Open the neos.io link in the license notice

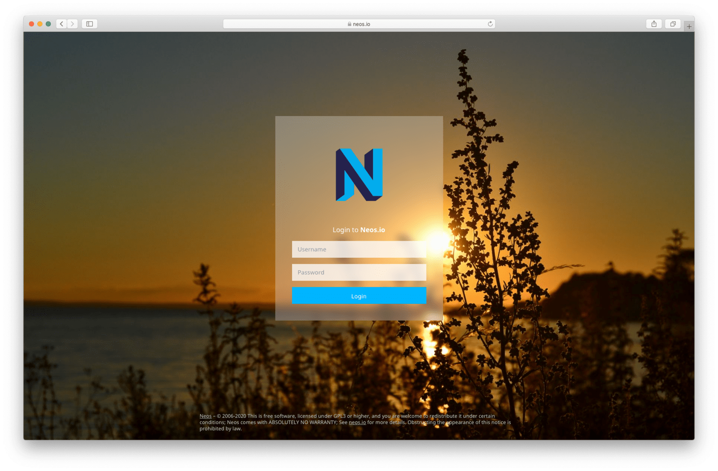(x=357, y=423)
